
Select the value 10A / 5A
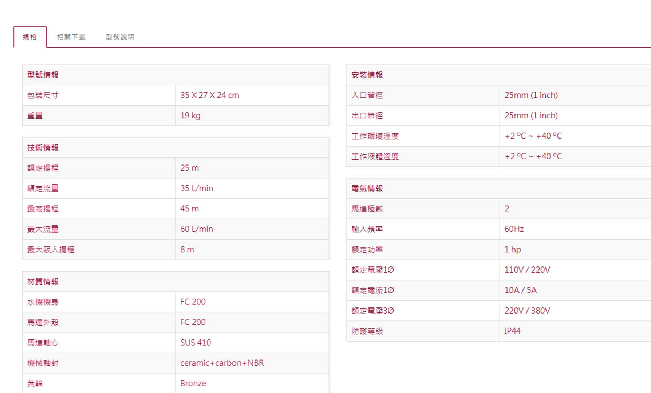(521, 291)
